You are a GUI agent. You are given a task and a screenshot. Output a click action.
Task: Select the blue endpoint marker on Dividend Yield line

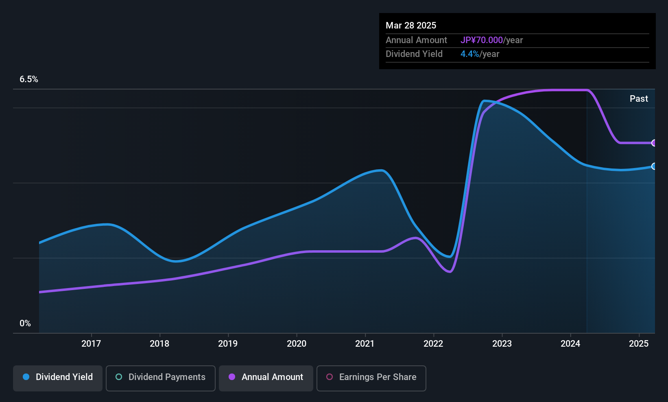point(654,166)
